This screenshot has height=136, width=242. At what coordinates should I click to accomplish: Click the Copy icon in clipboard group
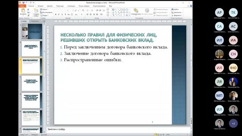pyautogui.click(x=28, y=12)
